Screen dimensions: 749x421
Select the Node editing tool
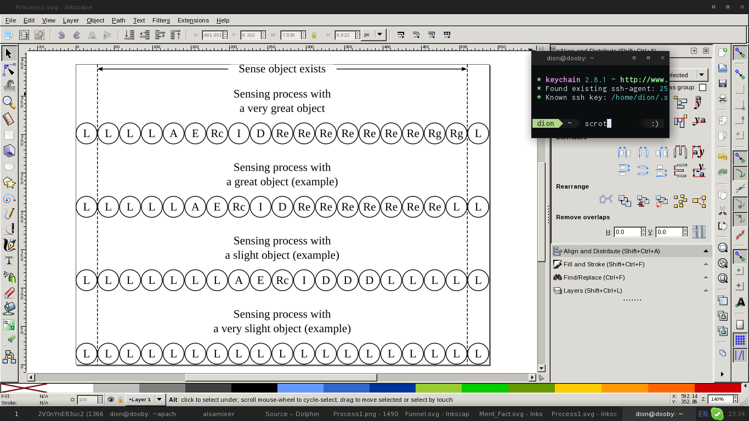(x=9, y=70)
